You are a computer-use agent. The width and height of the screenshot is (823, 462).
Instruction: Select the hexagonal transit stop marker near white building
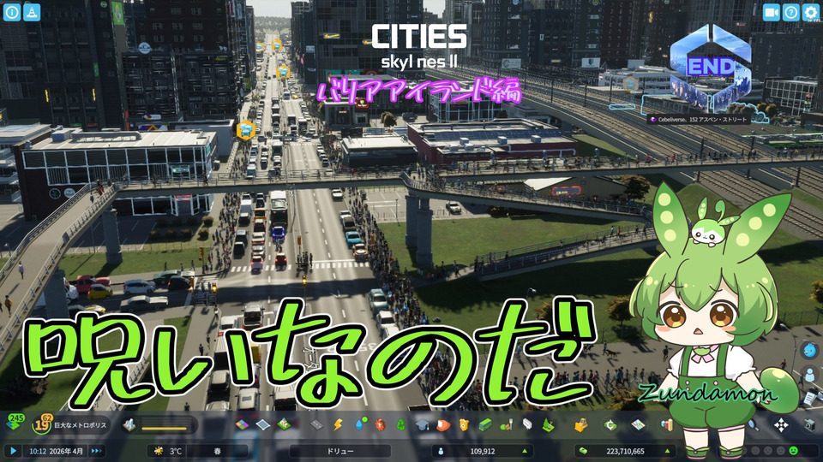[x=245, y=129]
